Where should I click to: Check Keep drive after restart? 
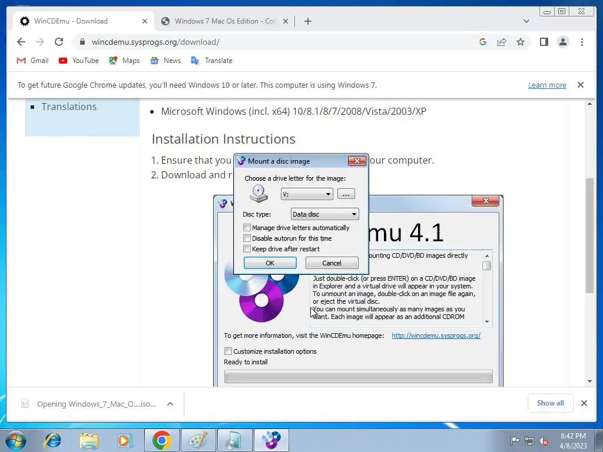(x=247, y=249)
